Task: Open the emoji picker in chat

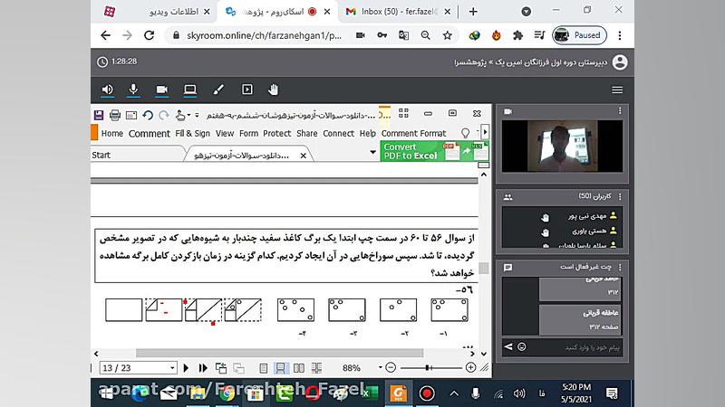Action: click(x=522, y=346)
